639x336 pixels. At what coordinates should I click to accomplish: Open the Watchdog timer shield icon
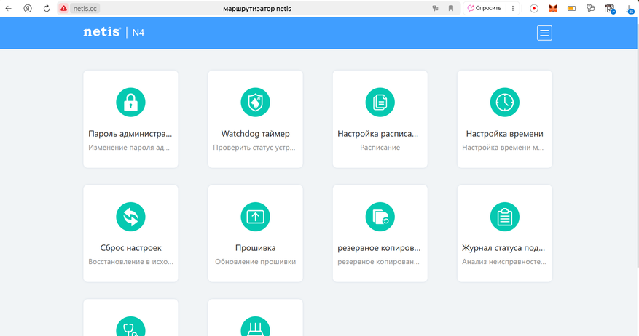(x=255, y=103)
